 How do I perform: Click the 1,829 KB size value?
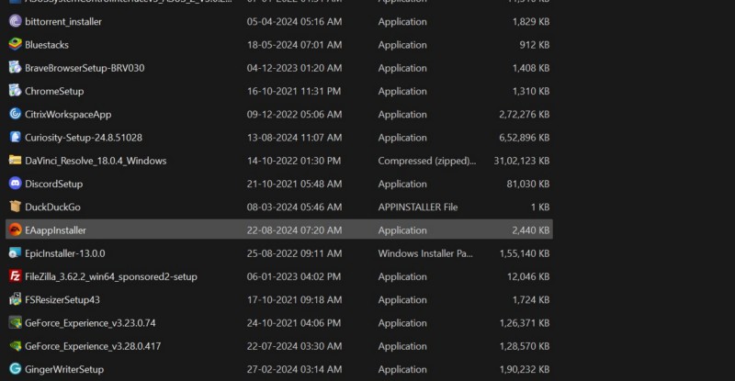point(531,21)
